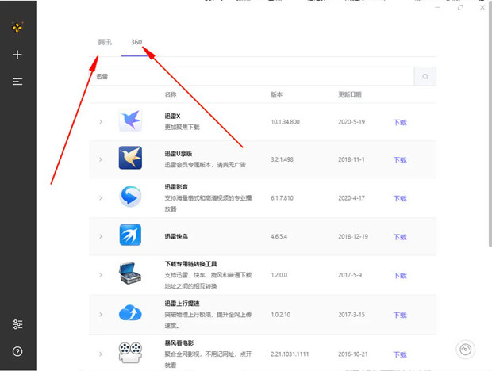Expand the 迅雷U享版 row chevron
Image resolution: width=492 pixels, height=371 pixels.
[x=101, y=159]
